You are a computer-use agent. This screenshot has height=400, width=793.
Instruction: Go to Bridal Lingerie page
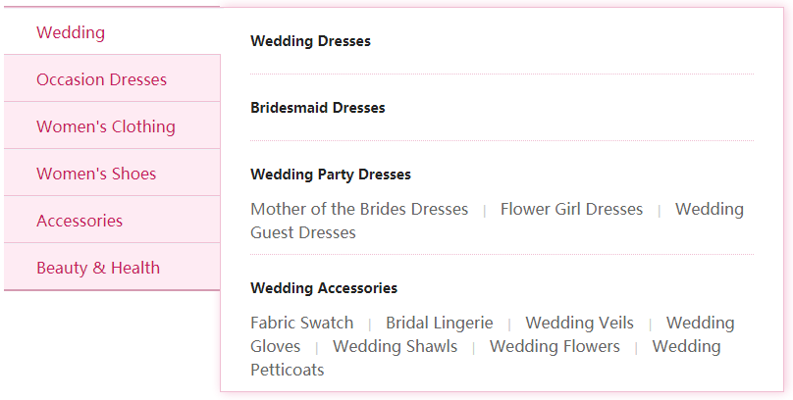click(440, 323)
